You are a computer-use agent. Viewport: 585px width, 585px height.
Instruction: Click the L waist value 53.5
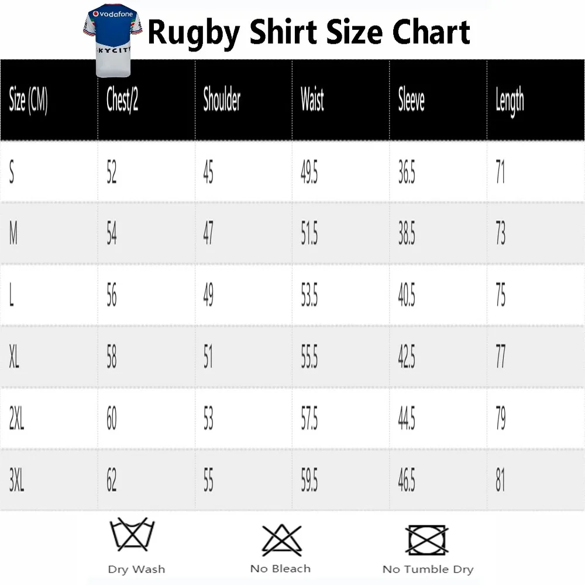coord(309,297)
